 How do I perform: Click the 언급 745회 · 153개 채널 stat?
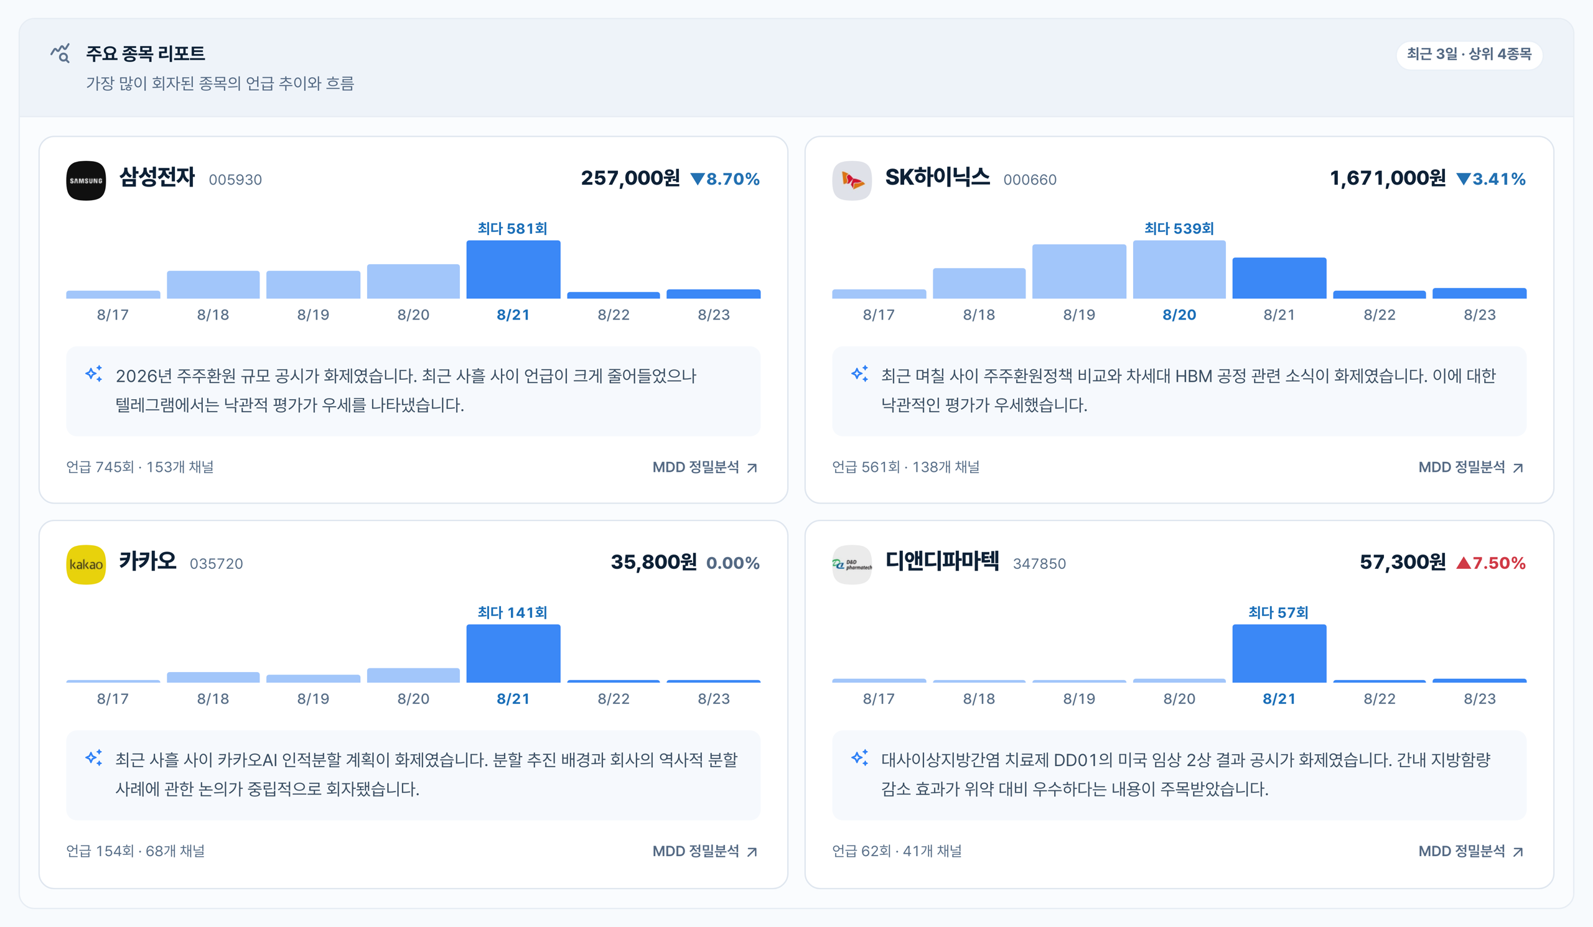(x=141, y=468)
